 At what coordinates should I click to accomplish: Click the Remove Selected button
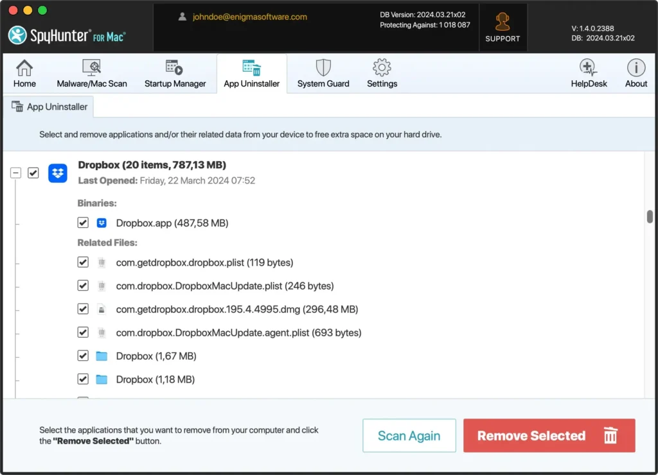(x=549, y=436)
